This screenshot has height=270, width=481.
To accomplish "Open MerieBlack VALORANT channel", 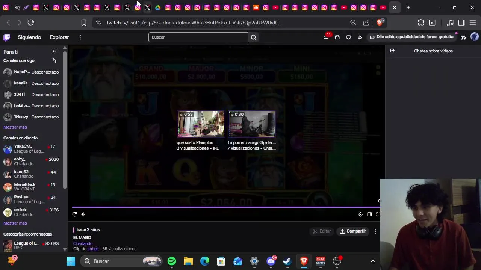I will click(x=31, y=187).
